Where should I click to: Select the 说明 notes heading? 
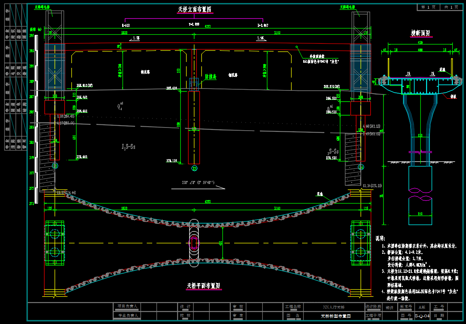point(380,238)
